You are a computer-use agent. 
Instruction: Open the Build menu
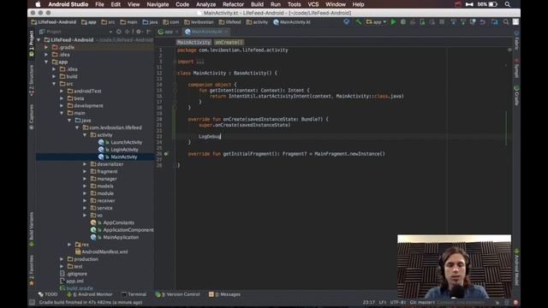pos(257,4)
